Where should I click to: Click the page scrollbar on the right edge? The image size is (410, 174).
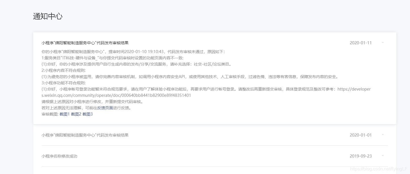coord(409,85)
